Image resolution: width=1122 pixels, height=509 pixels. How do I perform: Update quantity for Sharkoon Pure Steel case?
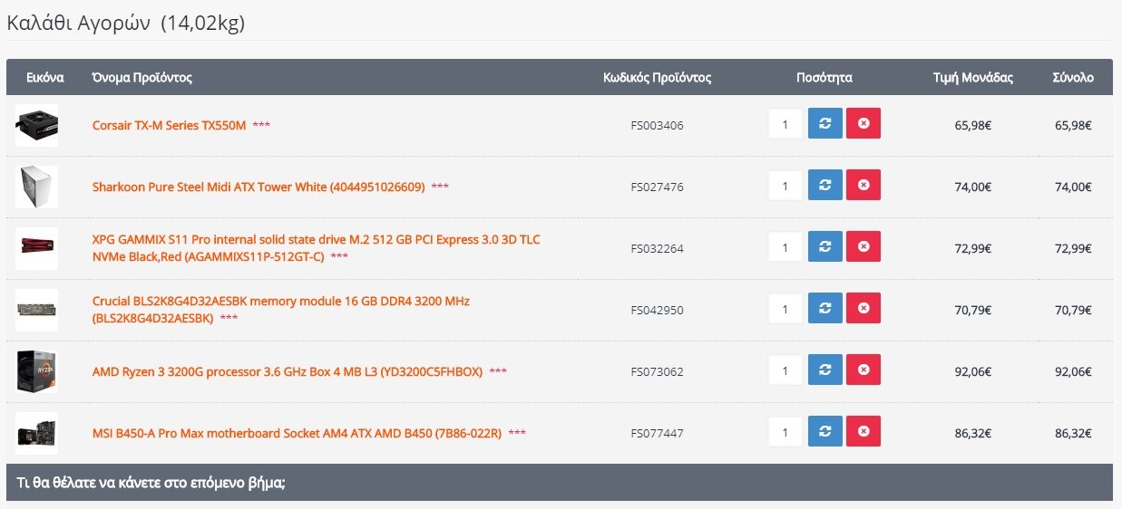825,187
